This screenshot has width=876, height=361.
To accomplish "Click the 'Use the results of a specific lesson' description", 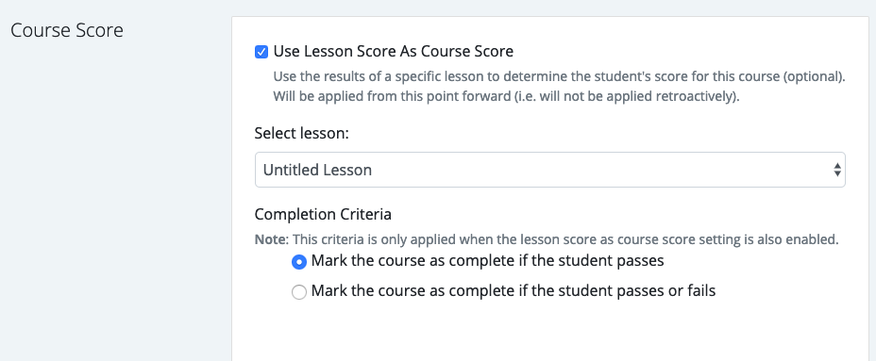I will coord(559,77).
